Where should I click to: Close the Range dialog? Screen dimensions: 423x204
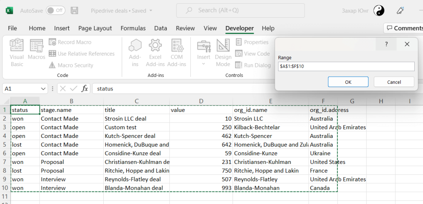[407, 44]
